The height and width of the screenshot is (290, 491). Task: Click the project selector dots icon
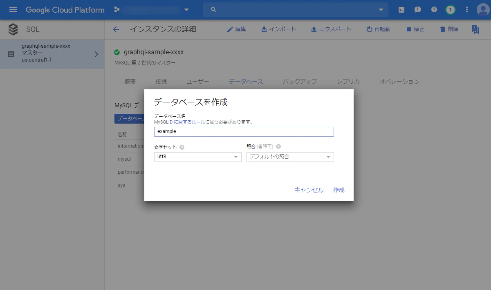pyautogui.click(x=117, y=10)
